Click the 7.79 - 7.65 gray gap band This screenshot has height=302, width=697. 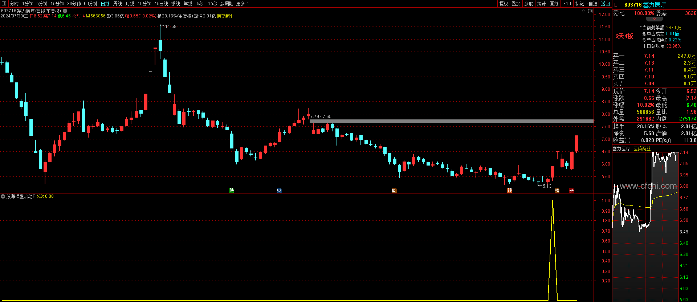point(452,121)
